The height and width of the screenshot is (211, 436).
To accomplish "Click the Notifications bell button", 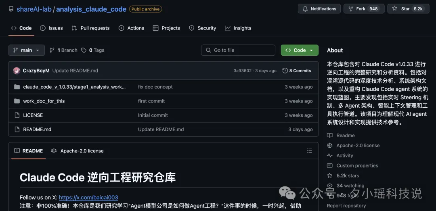I will tap(319, 8).
